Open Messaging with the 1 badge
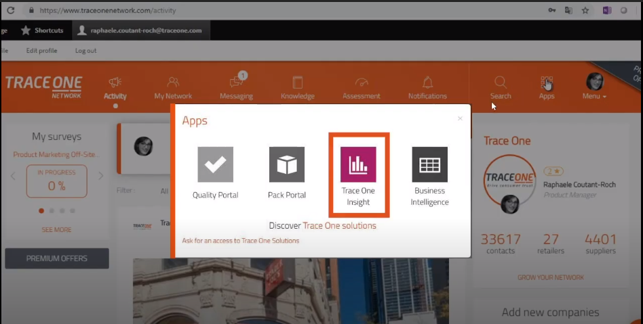Screen dimensions: 643x324 pos(236,87)
